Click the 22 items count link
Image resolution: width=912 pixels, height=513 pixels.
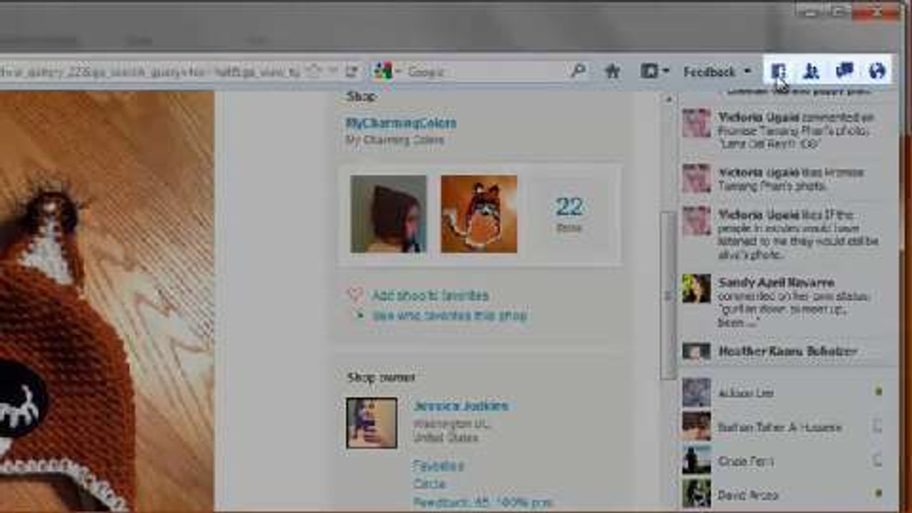569,214
